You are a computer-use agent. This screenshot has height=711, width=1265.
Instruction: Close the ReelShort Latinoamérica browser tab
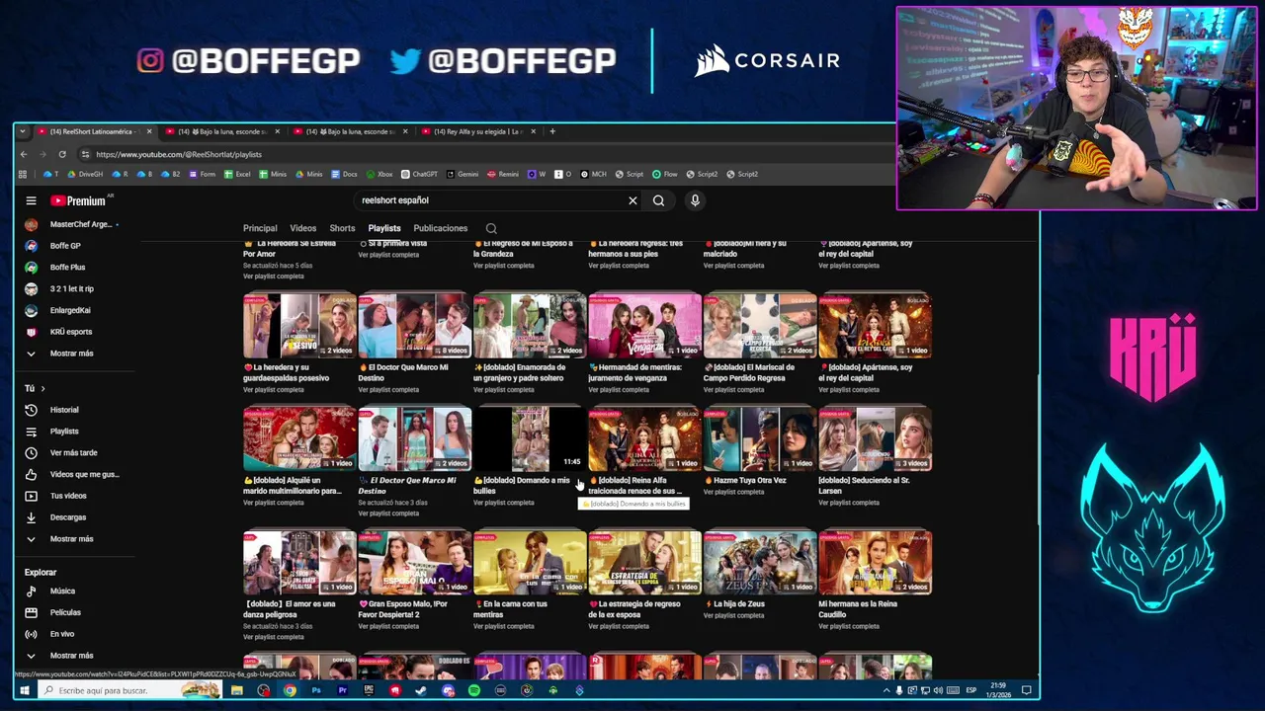[149, 131]
